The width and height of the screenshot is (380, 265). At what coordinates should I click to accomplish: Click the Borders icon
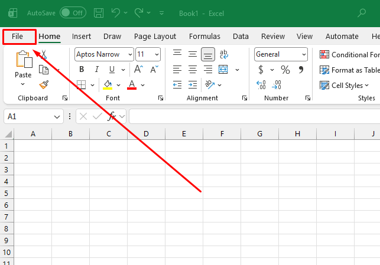click(81, 85)
